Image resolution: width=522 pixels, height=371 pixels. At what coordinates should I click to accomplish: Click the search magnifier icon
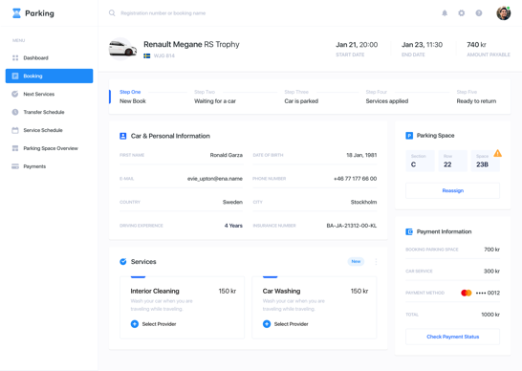pyautogui.click(x=112, y=13)
